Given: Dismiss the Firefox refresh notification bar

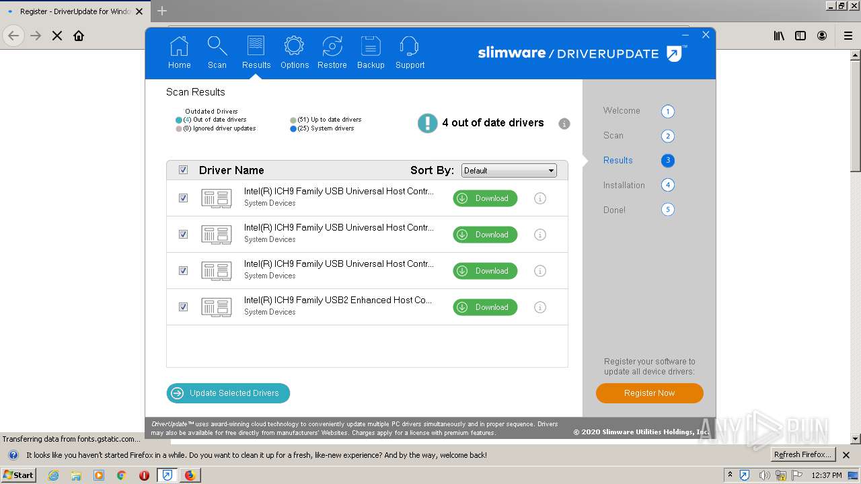Looking at the screenshot, I should click(846, 455).
